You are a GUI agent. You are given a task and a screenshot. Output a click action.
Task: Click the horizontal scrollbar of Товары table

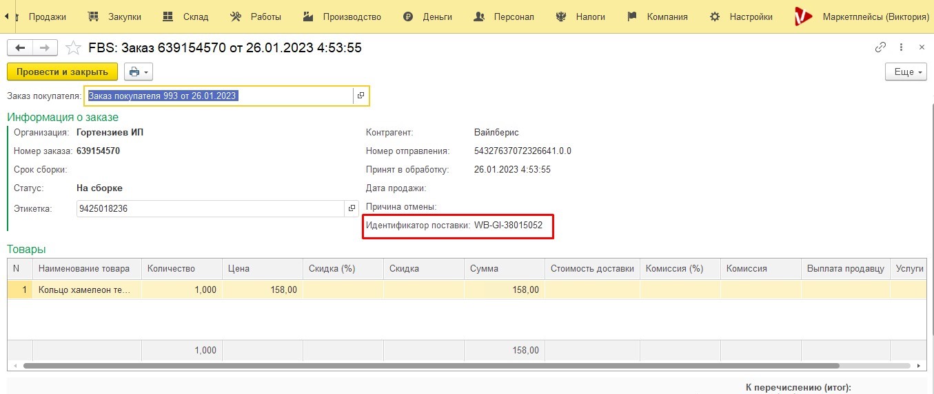[432, 366]
